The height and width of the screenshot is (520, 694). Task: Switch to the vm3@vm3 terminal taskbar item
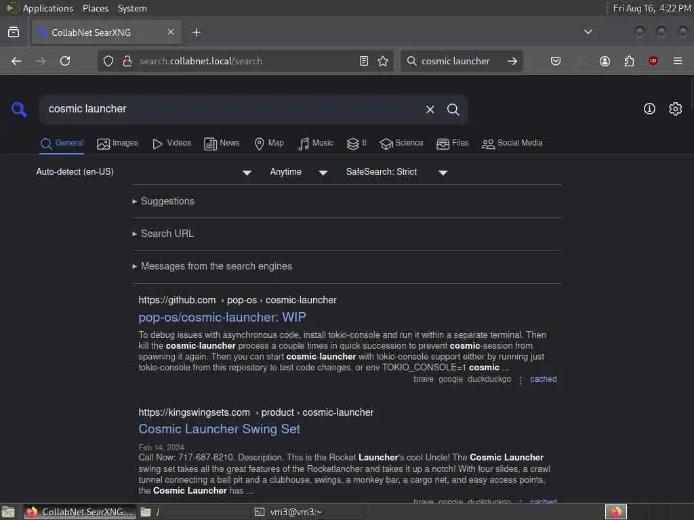coord(308,512)
